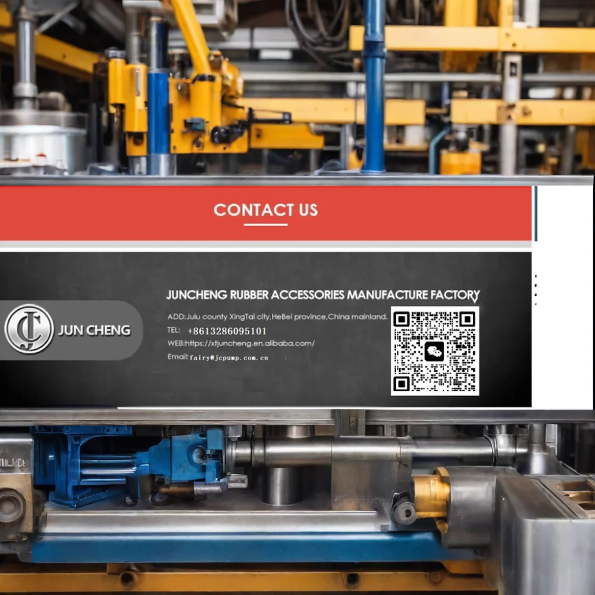595x595 pixels.
Task: Select the Julu county address line
Action: coord(277,317)
